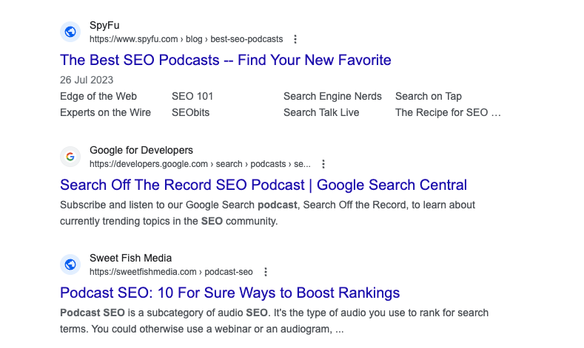Open Podcast SEO: 10 For Sure Ways result

click(229, 293)
